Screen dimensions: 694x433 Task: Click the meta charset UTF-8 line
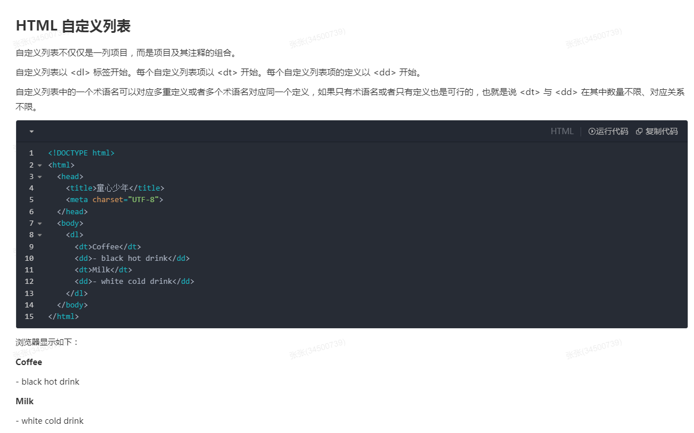(115, 200)
